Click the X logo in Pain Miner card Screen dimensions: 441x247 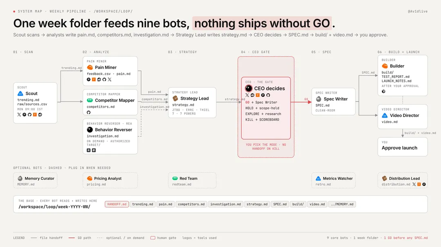[x=109, y=80]
